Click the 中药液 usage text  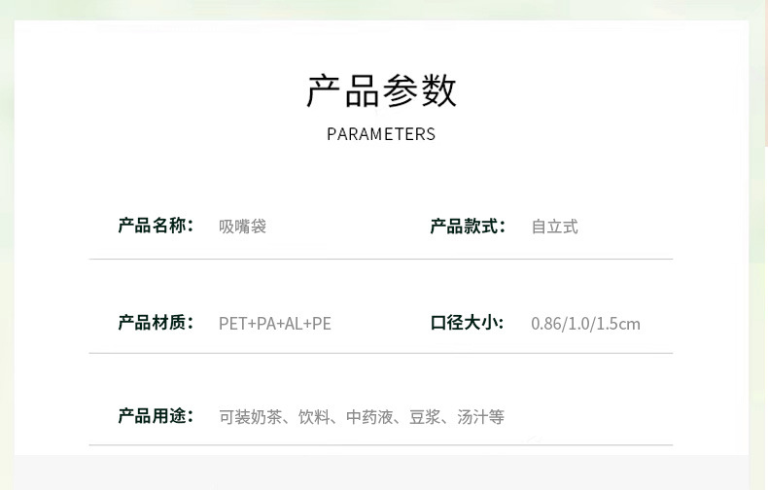pos(370,417)
